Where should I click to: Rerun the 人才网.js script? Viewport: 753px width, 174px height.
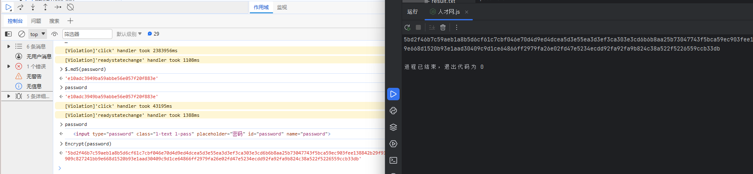point(407,27)
